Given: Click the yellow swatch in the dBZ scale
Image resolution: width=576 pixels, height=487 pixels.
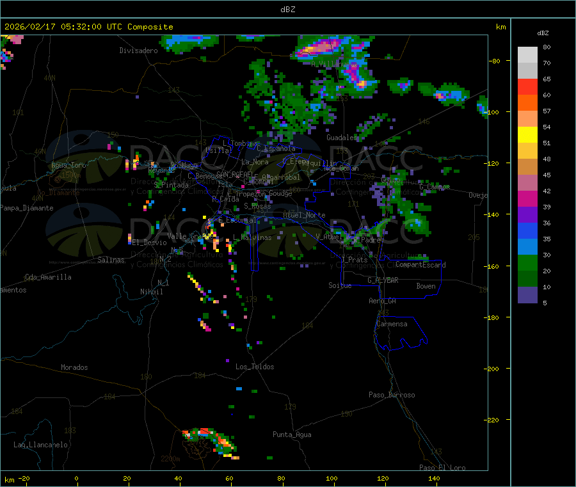Looking at the screenshot, I should tap(527, 135).
